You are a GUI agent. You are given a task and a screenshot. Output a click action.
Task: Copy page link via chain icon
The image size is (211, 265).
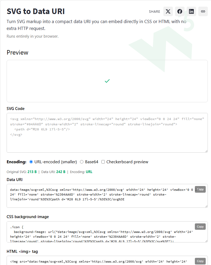(203, 11)
